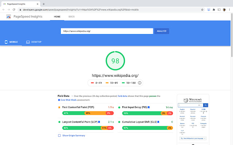
Task: Open the Core Web Vitals link
Action: (68, 100)
